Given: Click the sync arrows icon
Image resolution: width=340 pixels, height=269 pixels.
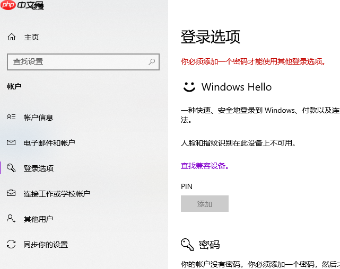Looking at the screenshot, I should (11, 244).
